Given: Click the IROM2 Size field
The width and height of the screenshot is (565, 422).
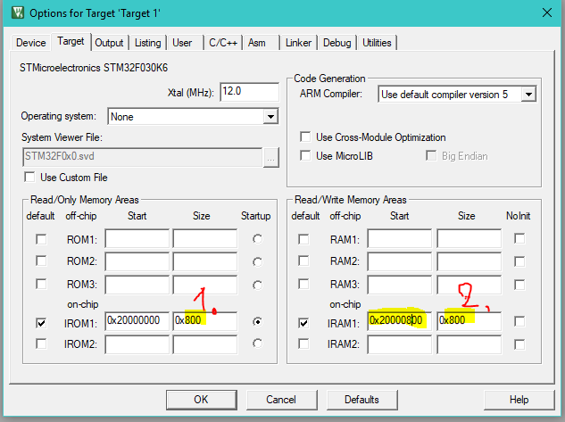Looking at the screenshot, I should tap(205, 344).
